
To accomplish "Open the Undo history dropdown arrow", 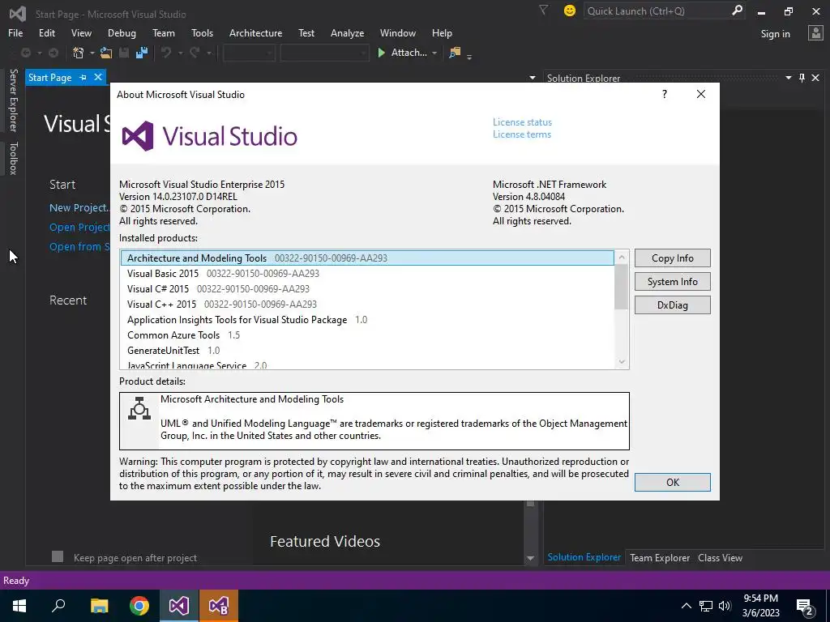I will pos(181,53).
